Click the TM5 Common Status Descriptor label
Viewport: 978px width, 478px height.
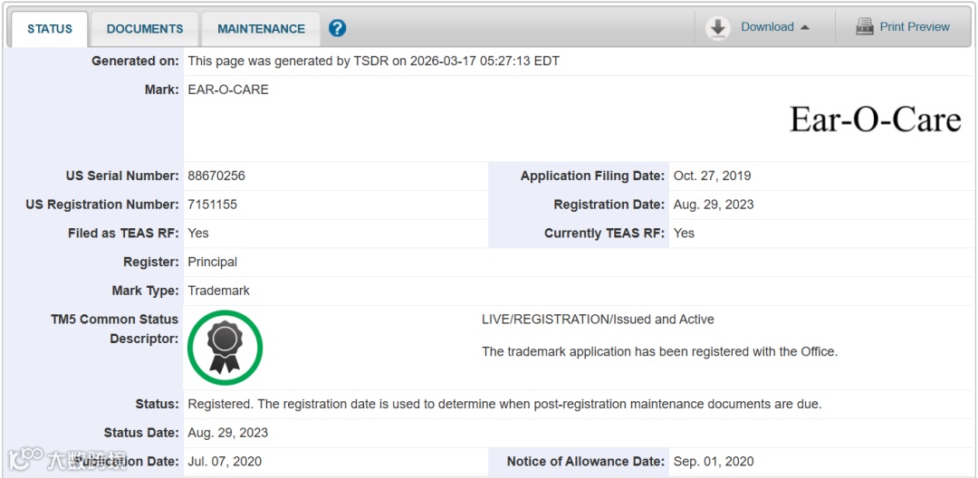click(115, 329)
